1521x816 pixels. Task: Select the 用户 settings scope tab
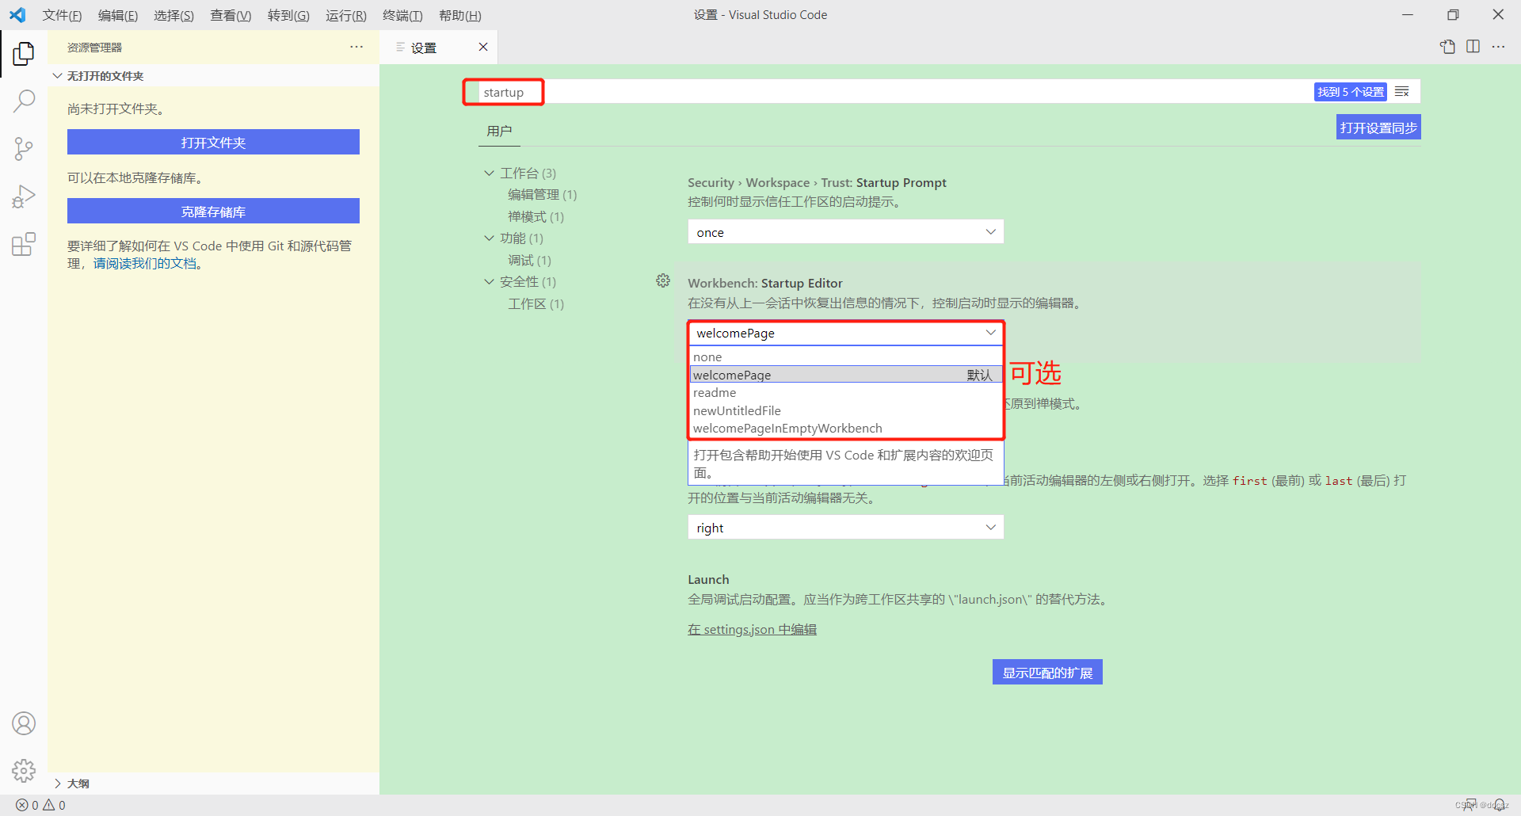pos(499,131)
